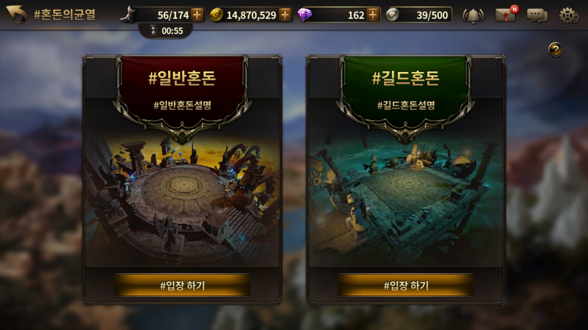Open settings with the gear icon
The width and height of the screenshot is (588, 330).
point(569,15)
